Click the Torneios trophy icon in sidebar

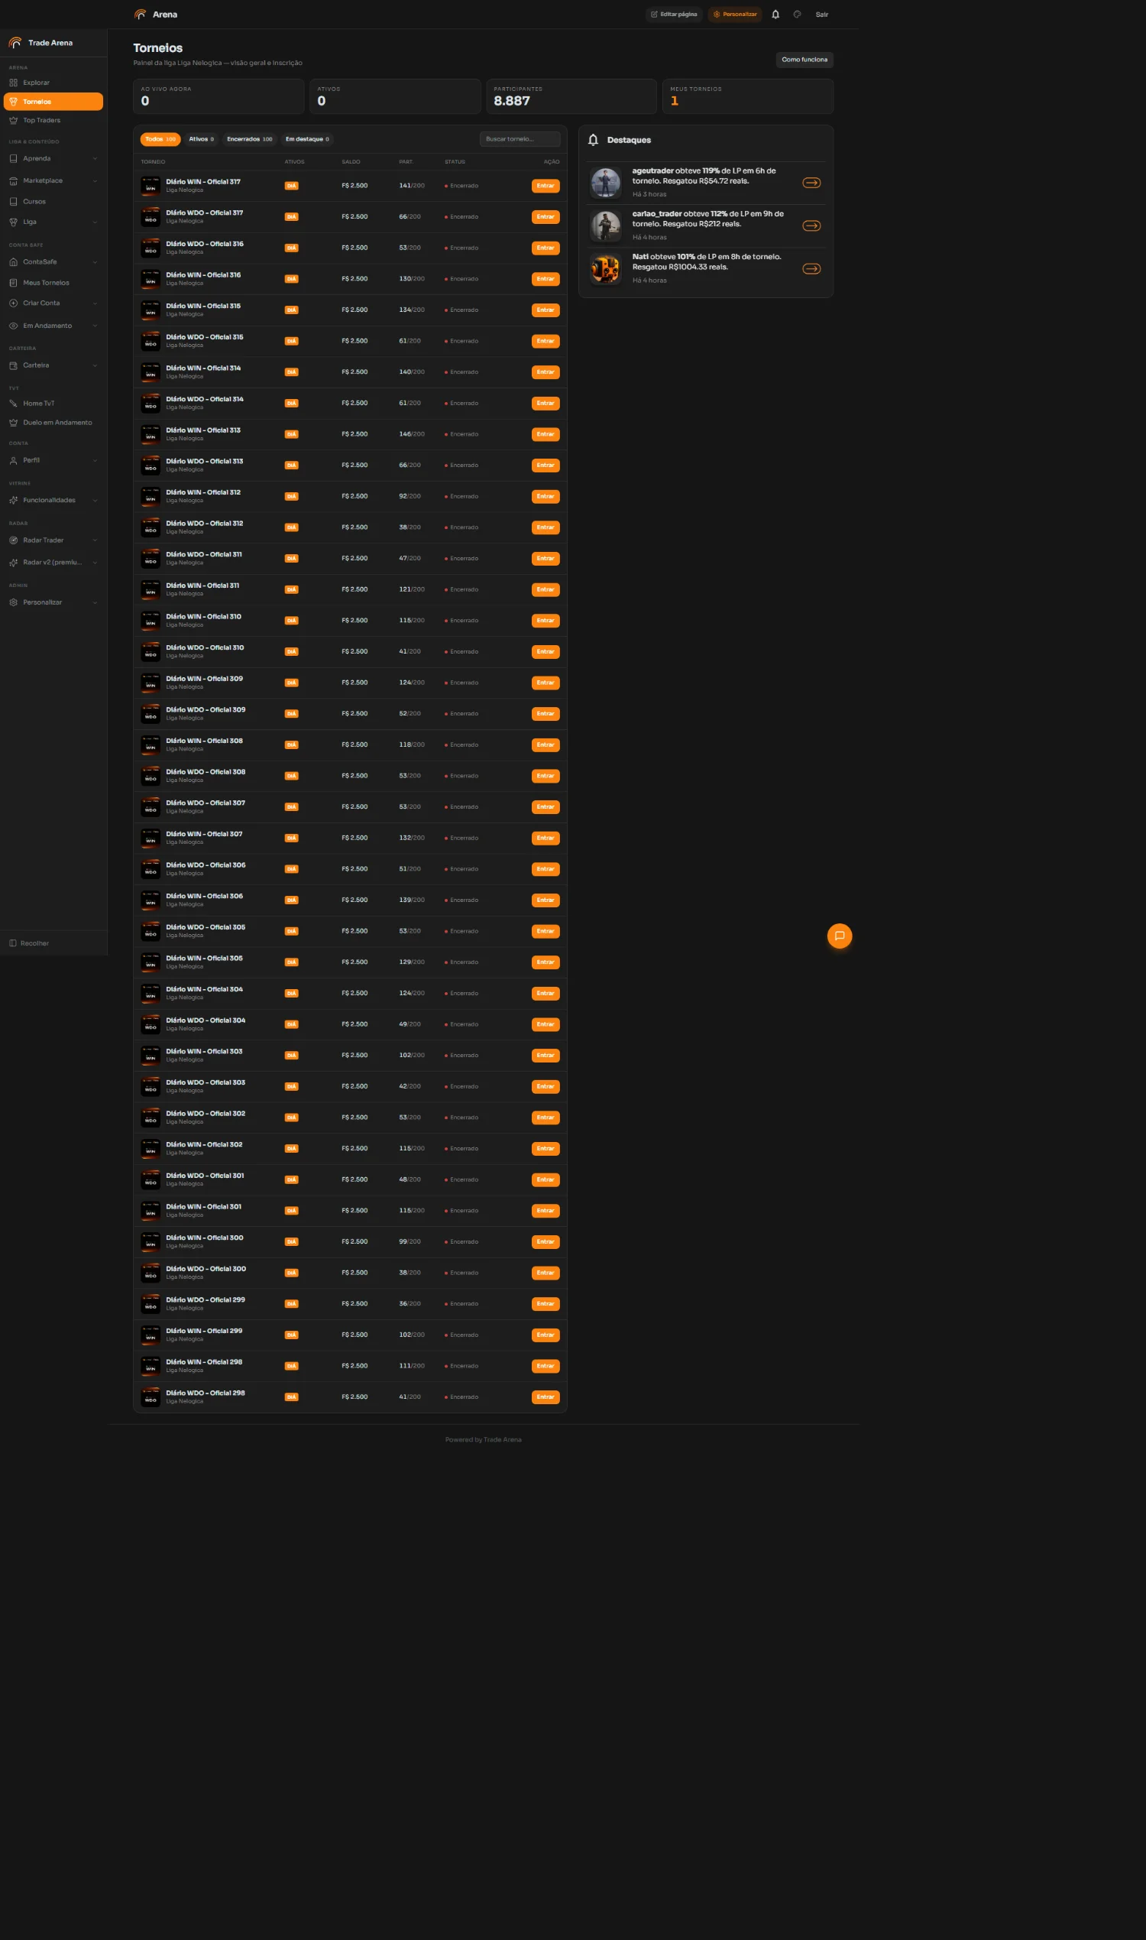[x=13, y=101]
